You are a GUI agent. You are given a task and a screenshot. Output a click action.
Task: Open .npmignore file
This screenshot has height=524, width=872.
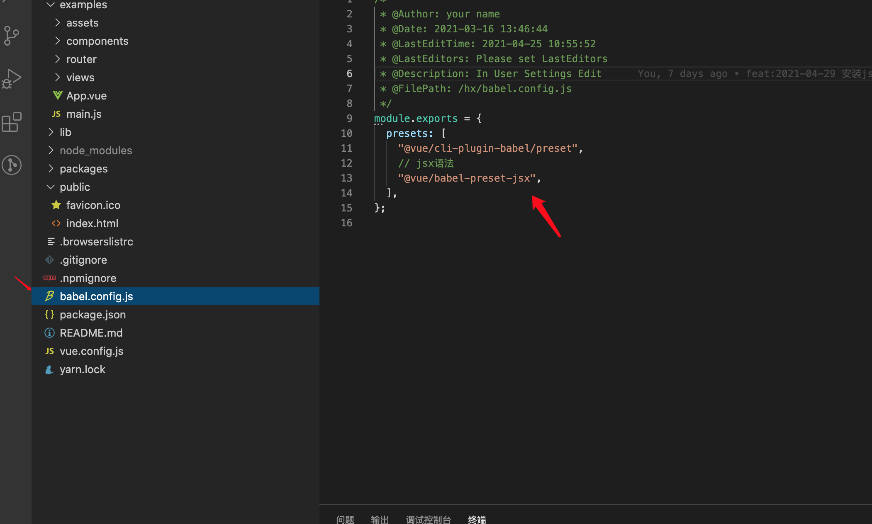click(x=175, y=278)
